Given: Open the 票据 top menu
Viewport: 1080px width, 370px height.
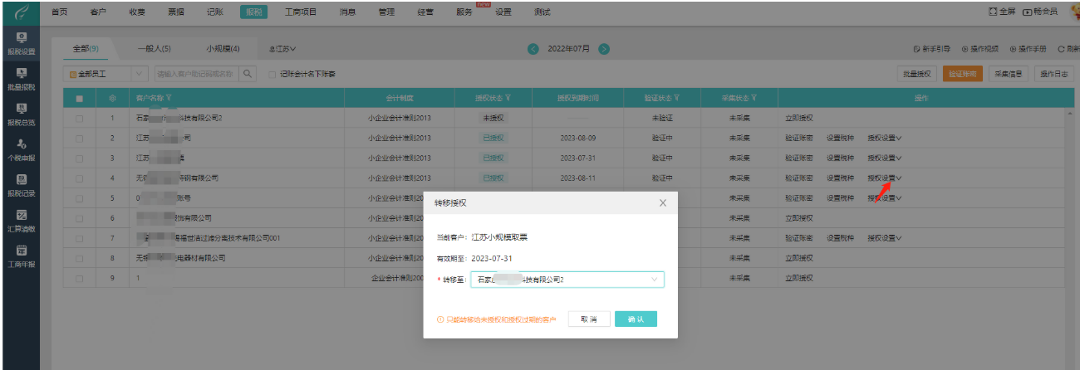Looking at the screenshot, I should (x=175, y=12).
